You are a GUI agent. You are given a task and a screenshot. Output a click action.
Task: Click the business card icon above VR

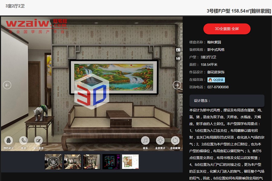pos(178,50)
